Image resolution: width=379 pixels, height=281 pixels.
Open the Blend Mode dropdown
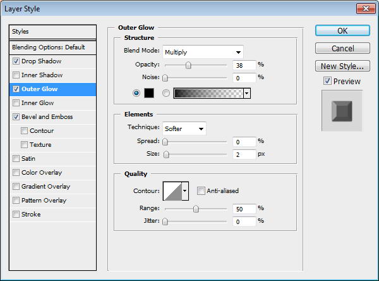(203, 52)
